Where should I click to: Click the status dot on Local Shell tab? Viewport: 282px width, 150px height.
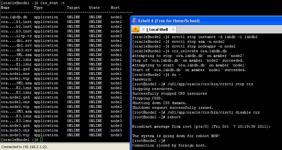(143, 30)
